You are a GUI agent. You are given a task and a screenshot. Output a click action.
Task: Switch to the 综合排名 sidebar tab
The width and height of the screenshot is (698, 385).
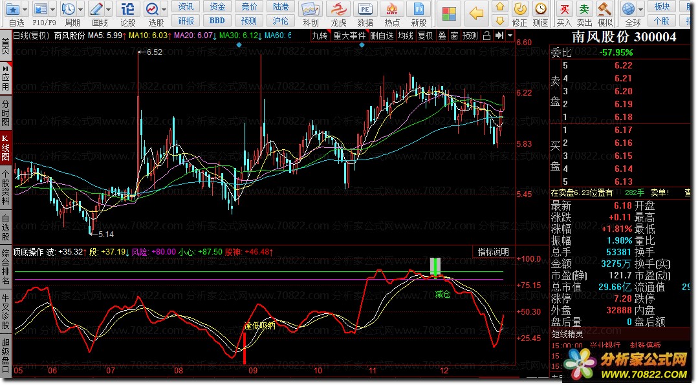click(x=5, y=267)
